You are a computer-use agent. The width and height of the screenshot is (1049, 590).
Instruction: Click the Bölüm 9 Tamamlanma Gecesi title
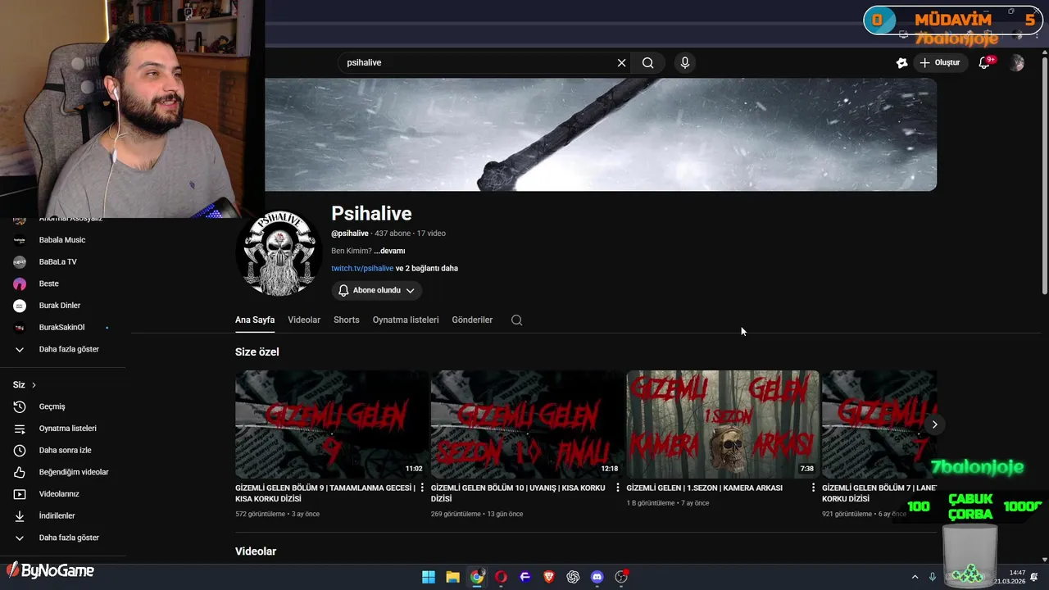(325, 493)
